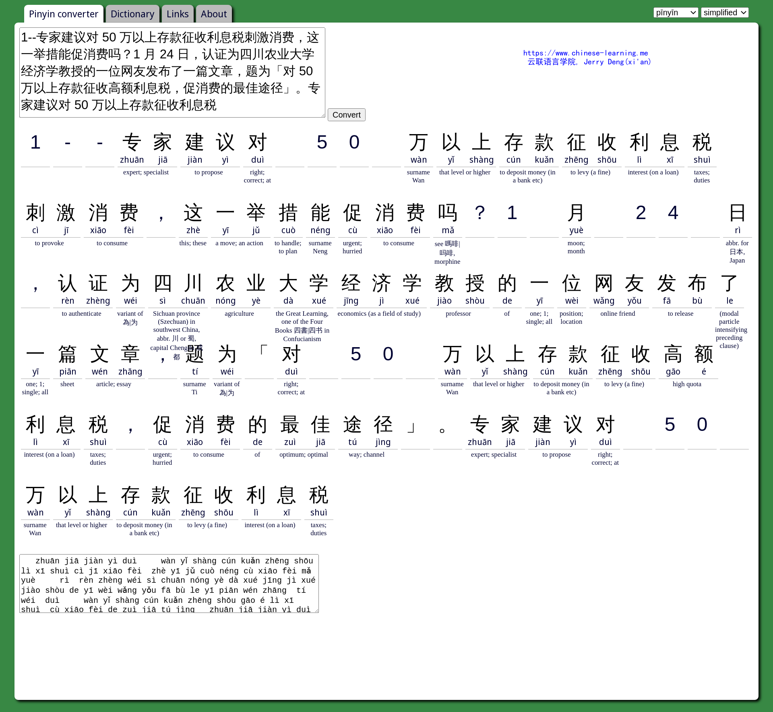Click the character 专 in first row
Image resolution: width=773 pixels, height=712 pixels.
pos(132,143)
